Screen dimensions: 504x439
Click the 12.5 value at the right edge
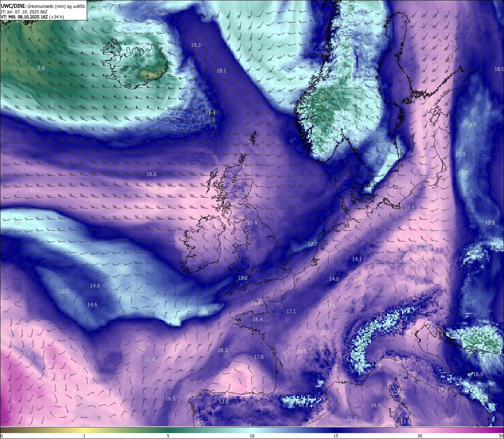click(490, 223)
